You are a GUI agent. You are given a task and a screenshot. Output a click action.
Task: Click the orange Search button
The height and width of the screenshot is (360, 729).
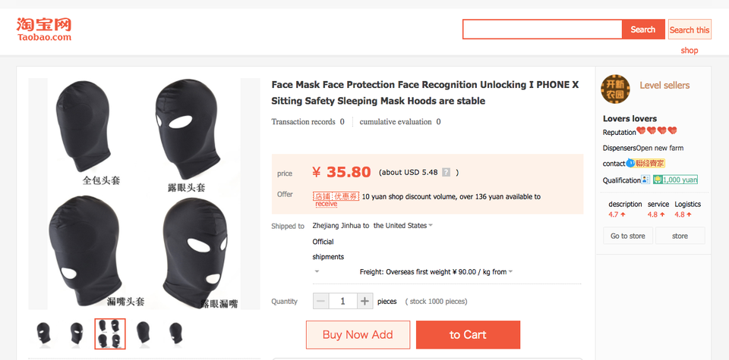point(642,30)
